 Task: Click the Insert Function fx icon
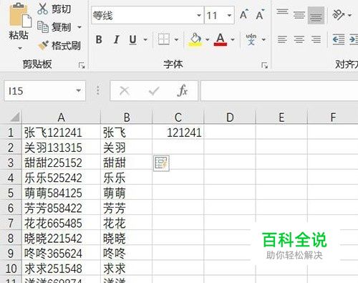tap(183, 91)
